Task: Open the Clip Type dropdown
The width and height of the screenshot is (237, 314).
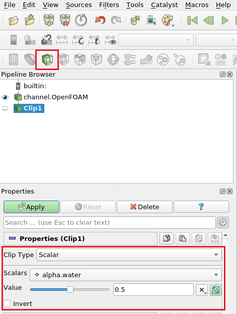Action: point(129,255)
